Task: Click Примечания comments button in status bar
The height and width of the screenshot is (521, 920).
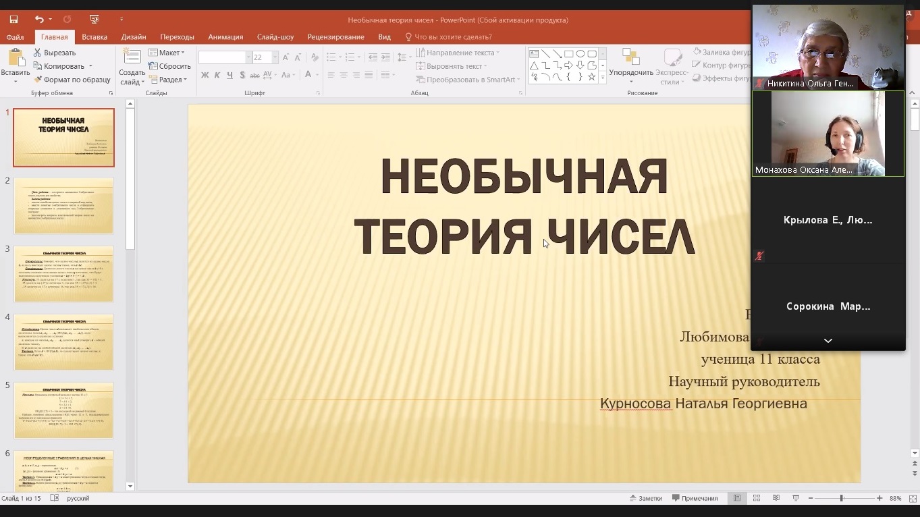Action: [695, 498]
